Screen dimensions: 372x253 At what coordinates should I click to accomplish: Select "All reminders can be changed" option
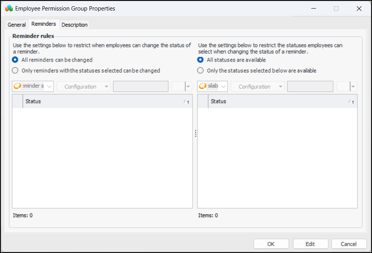(x=15, y=60)
